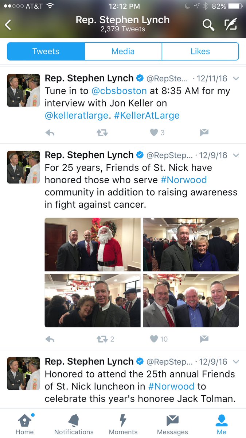
Task: Compose a new tweet with quill icon
Action: (x=231, y=24)
